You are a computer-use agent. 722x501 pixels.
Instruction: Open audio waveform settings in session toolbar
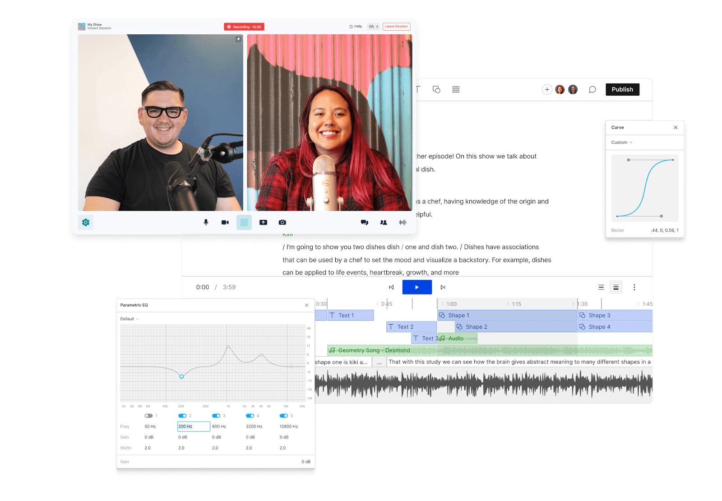pos(403,222)
